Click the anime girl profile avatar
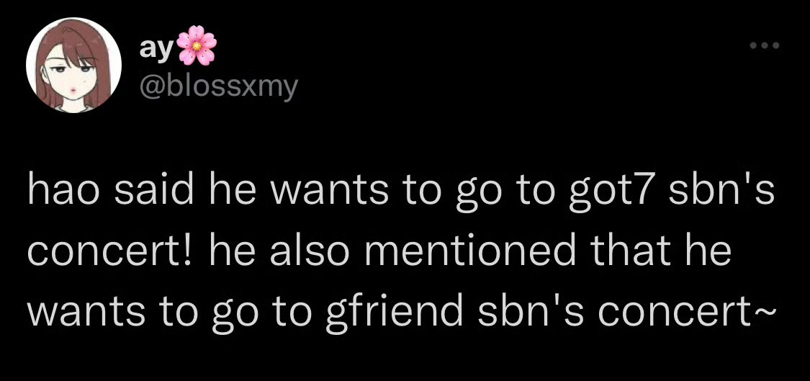The height and width of the screenshot is (381, 810). coord(73,66)
